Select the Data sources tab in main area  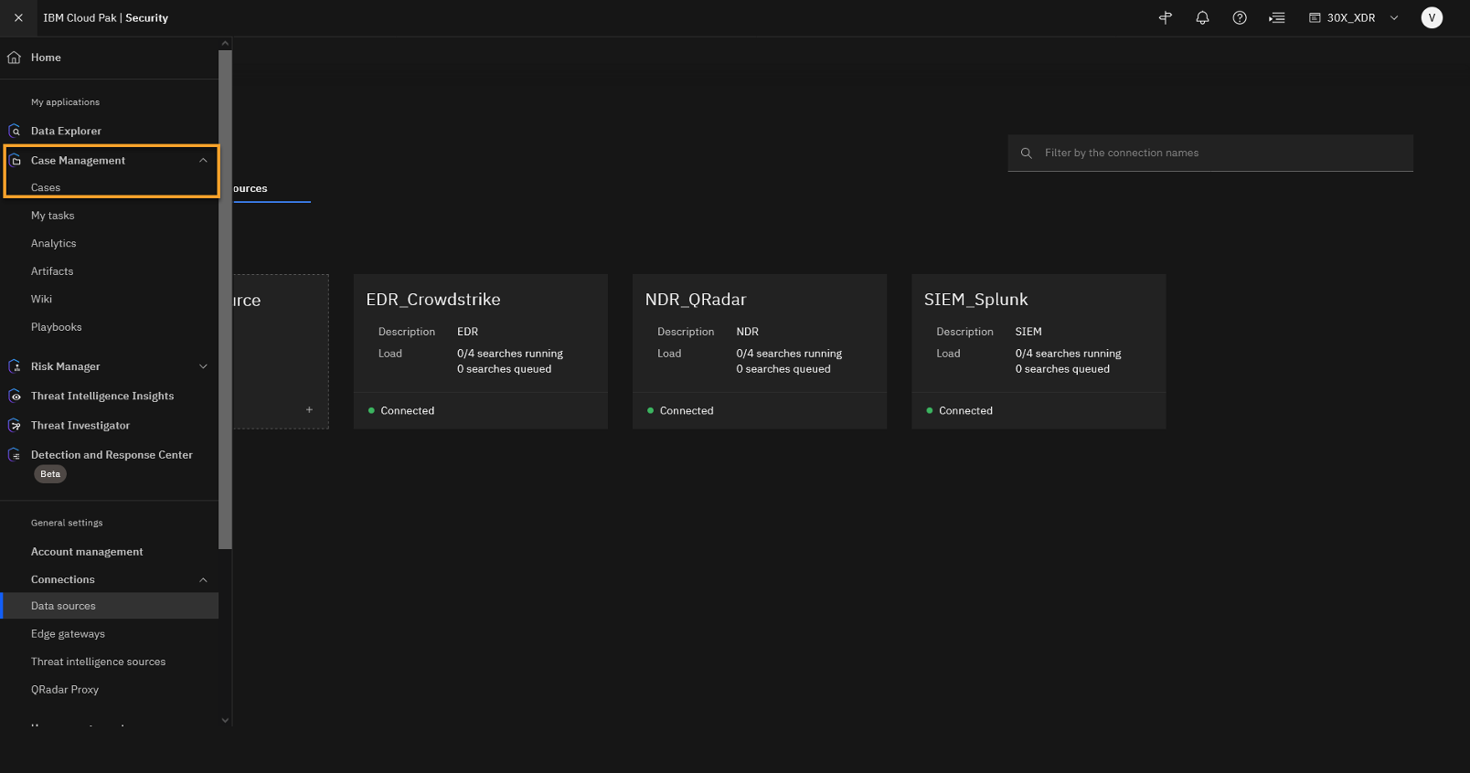click(x=272, y=188)
